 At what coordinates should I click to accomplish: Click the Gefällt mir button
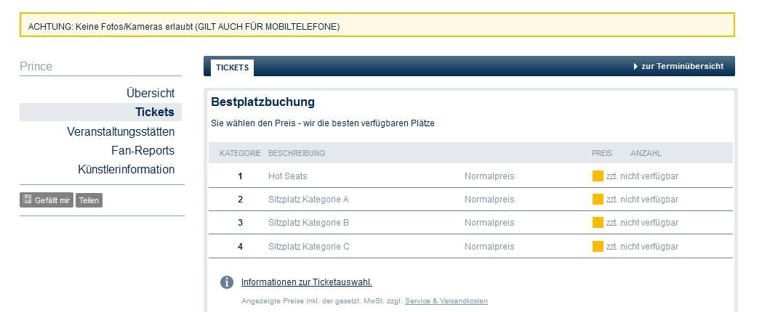point(47,200)
